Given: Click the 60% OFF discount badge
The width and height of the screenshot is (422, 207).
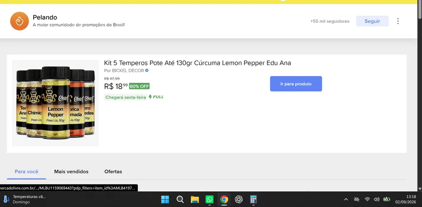Looking at the screenshot, I should (x=139, y=86).
